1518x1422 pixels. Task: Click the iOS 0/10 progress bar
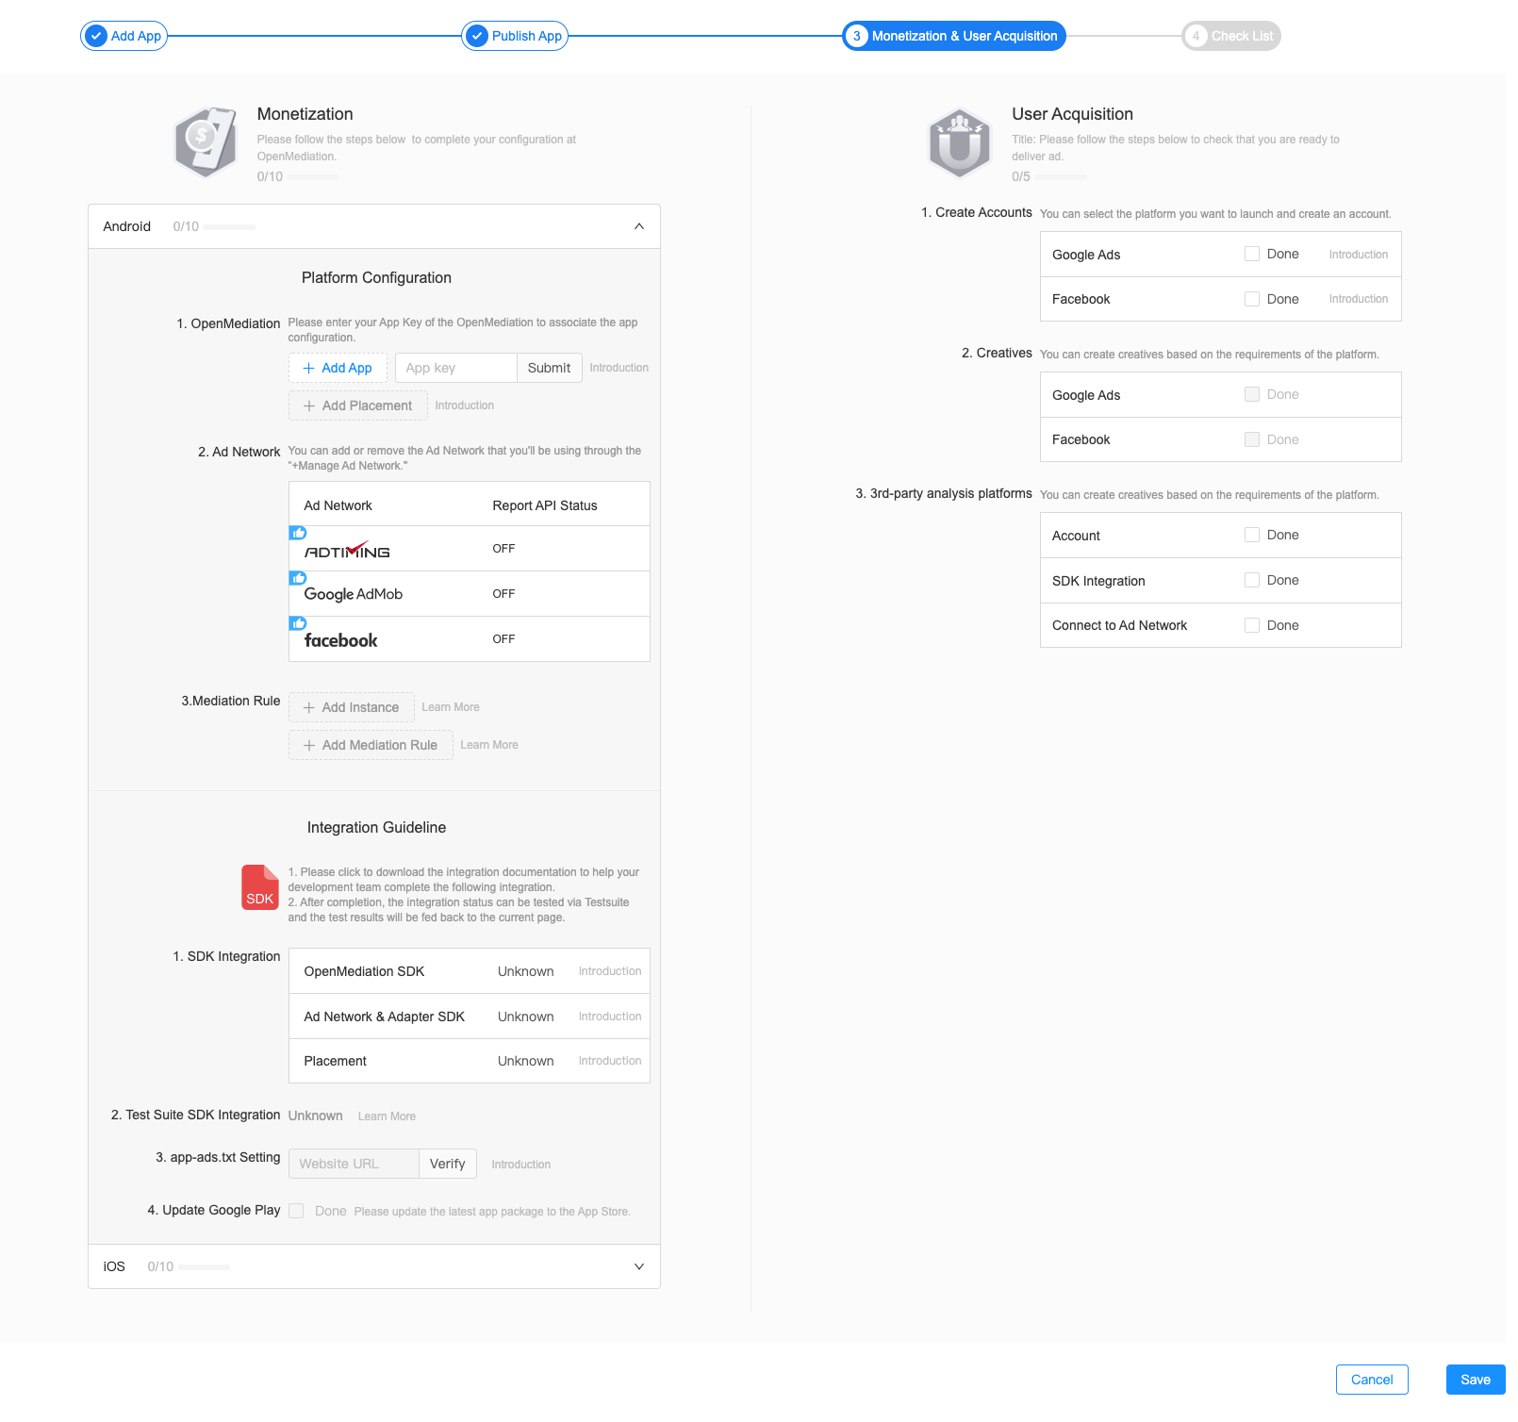[204, 1267]
